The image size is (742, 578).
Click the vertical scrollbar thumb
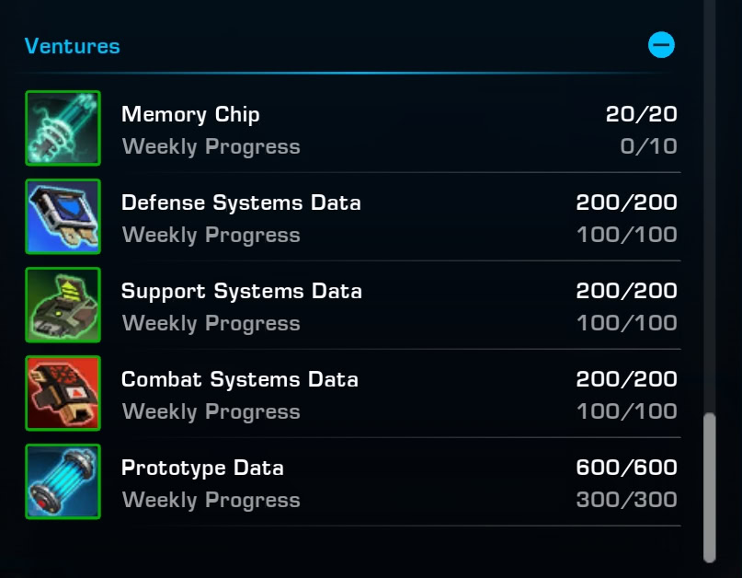click(709, 488)
